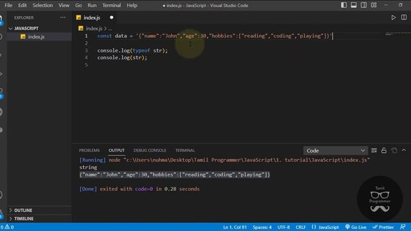This screenshot has height=231, width=411.
Task: Click the Prettier status item
Action: click(x=383, y=227)
